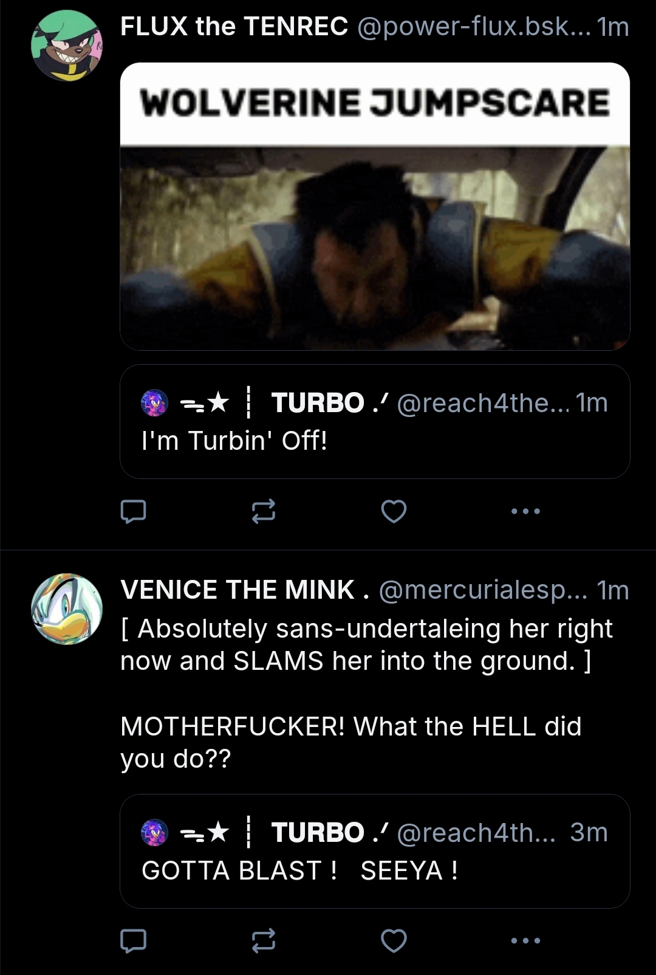
Task: Reply to VENICE THE MINK's post
Action: (x=133, y=940)
